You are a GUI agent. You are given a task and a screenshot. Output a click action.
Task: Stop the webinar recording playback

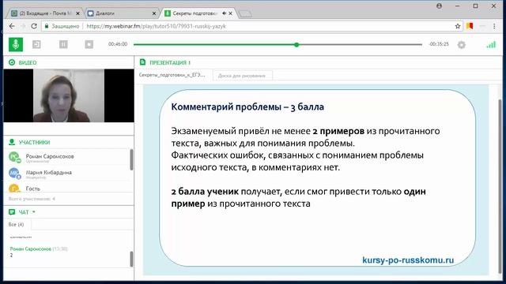tap(89, 44)
